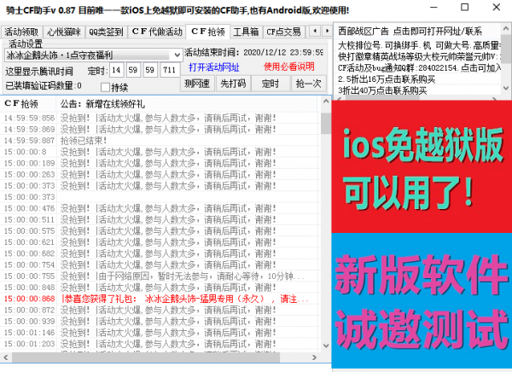The height and width of the screenshot is (372, 512).
Task: Open the 大校排位号 ad entry
Action: (418, 45)
